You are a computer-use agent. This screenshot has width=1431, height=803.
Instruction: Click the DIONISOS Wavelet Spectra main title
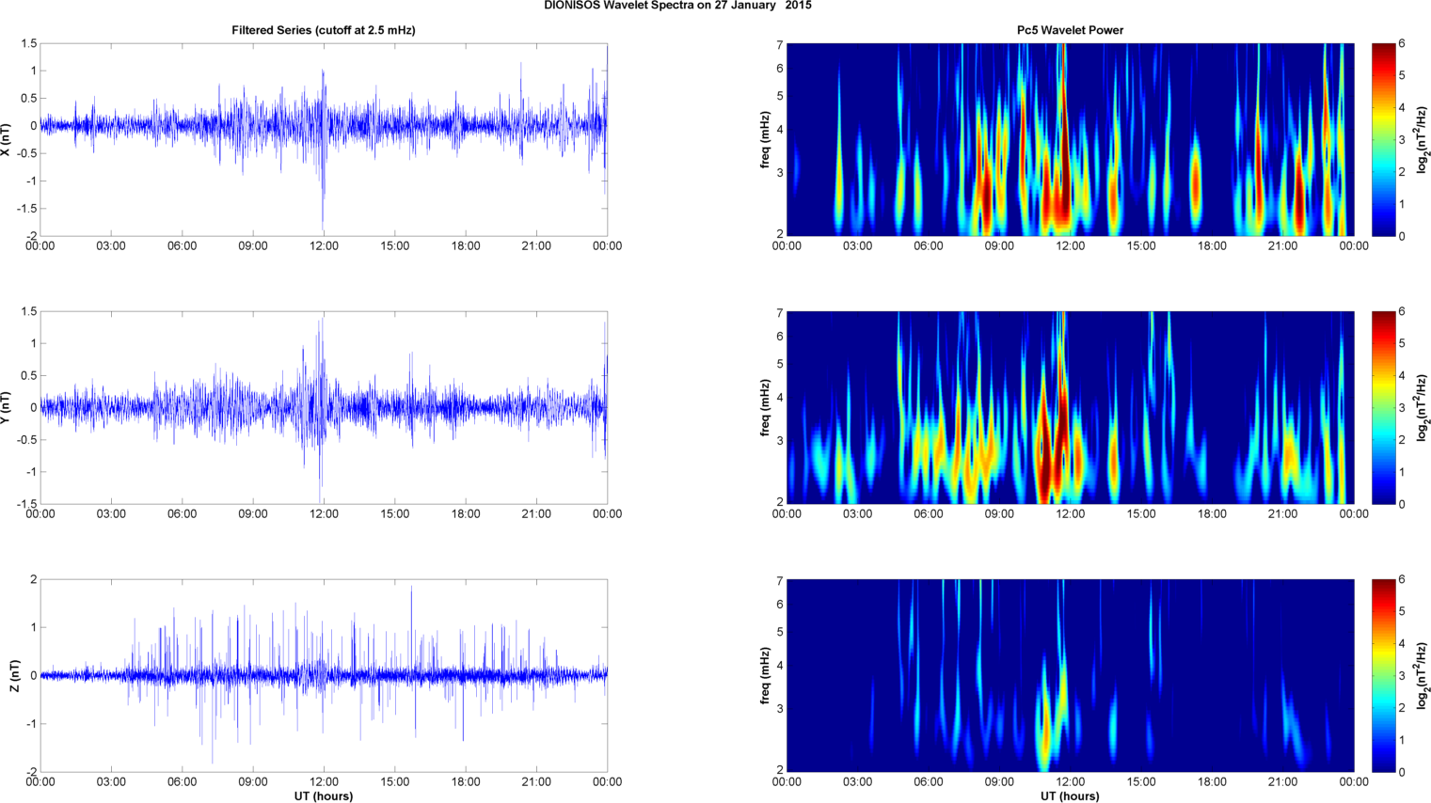pos(677,6)
